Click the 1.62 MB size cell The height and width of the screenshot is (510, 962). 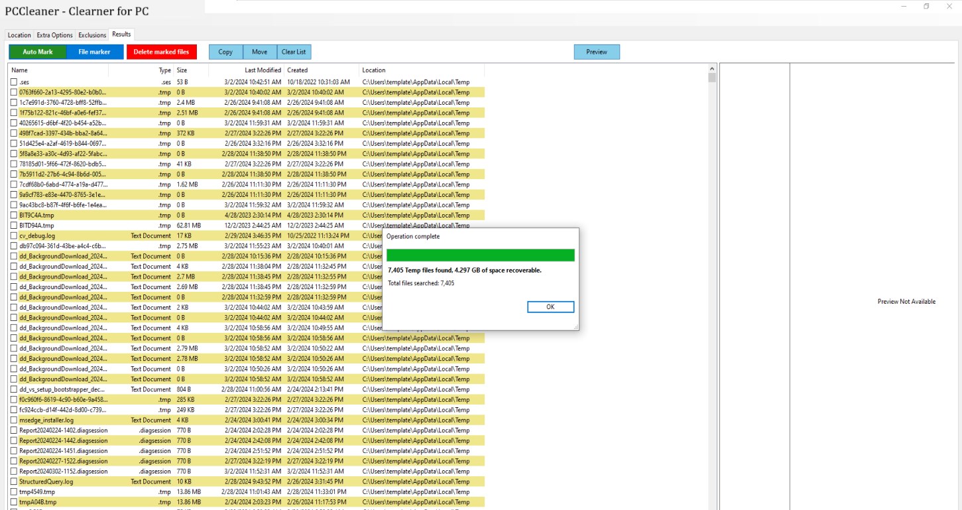click(188, 184)
